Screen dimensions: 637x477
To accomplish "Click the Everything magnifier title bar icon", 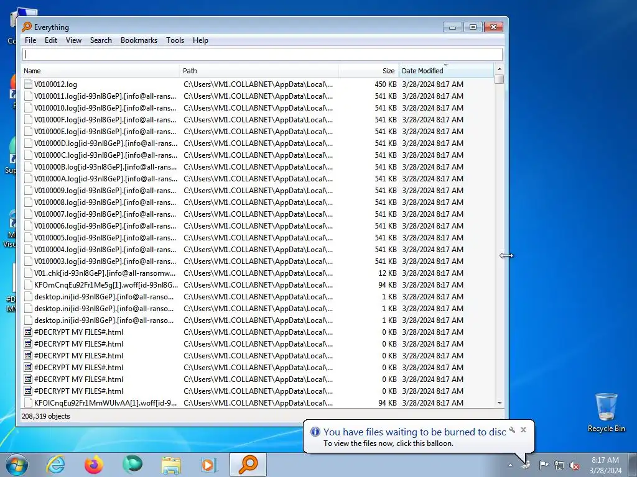I will (x=27, y=27).
